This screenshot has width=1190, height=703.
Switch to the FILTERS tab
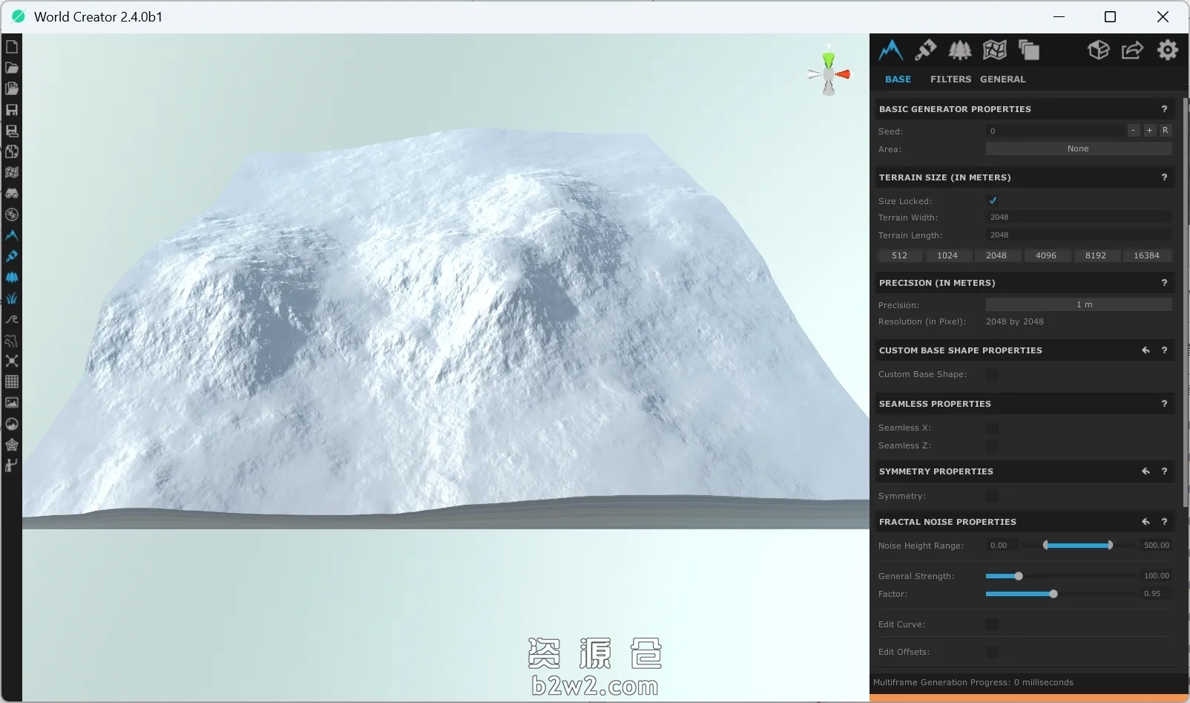click(x=950, y=79)
